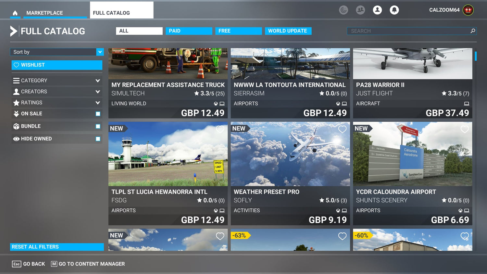Check the HIDE OWNED filter
Viewport: 487px width, 274px height.
tap(98, 139)
